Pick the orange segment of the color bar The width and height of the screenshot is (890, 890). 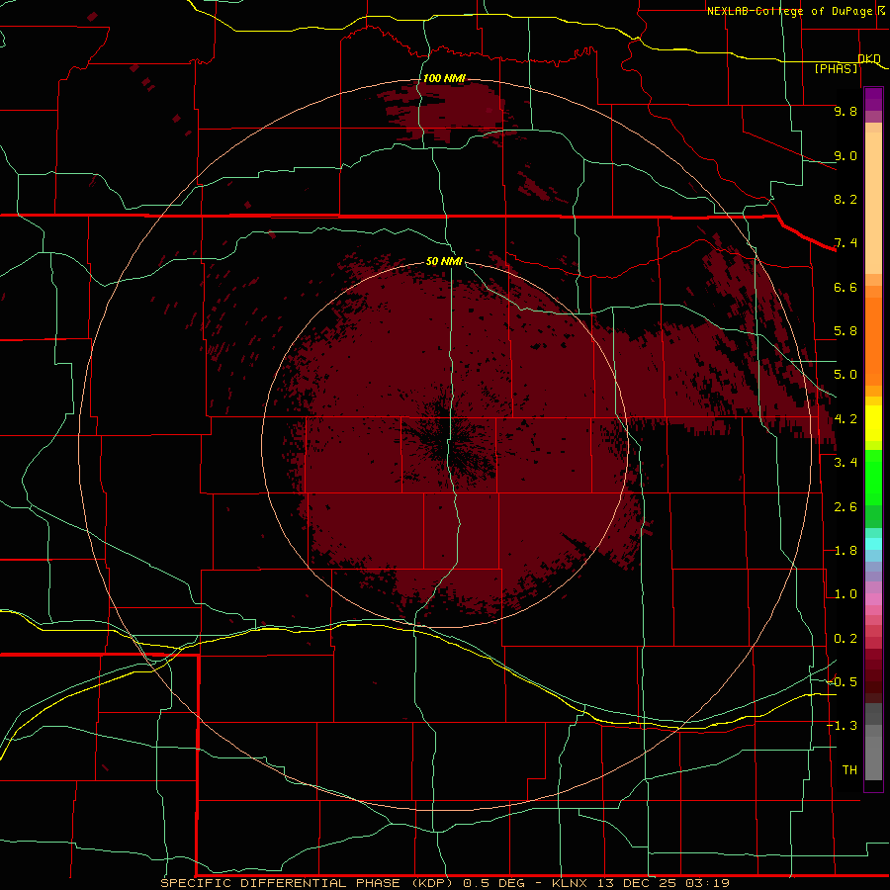(873, 341)
